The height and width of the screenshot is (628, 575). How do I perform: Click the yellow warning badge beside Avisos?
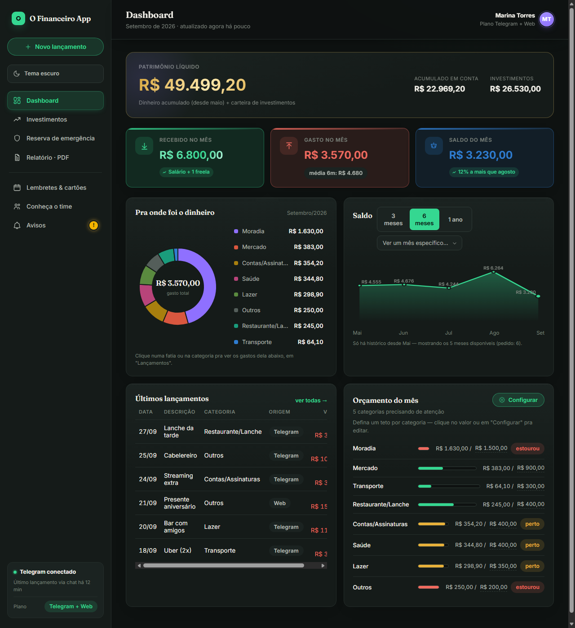pyautogui.click(x=93, y=225)
